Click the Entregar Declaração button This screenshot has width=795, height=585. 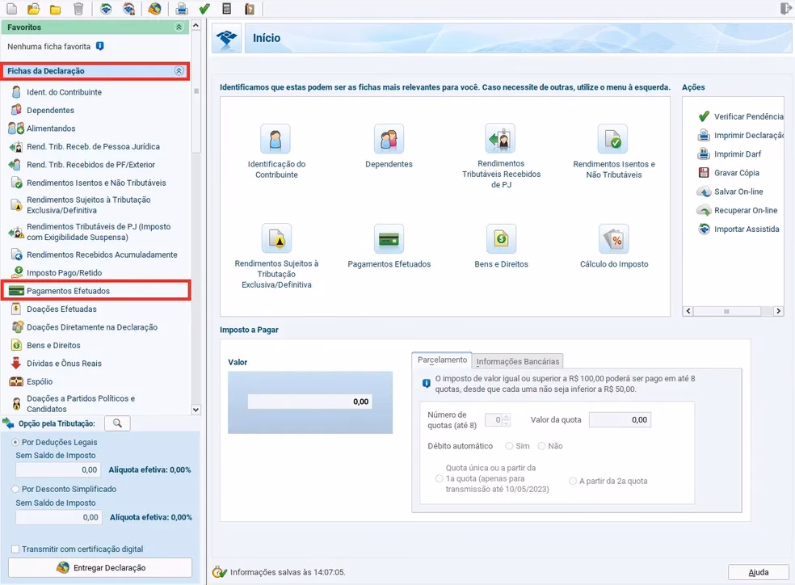tap(101, 568)
